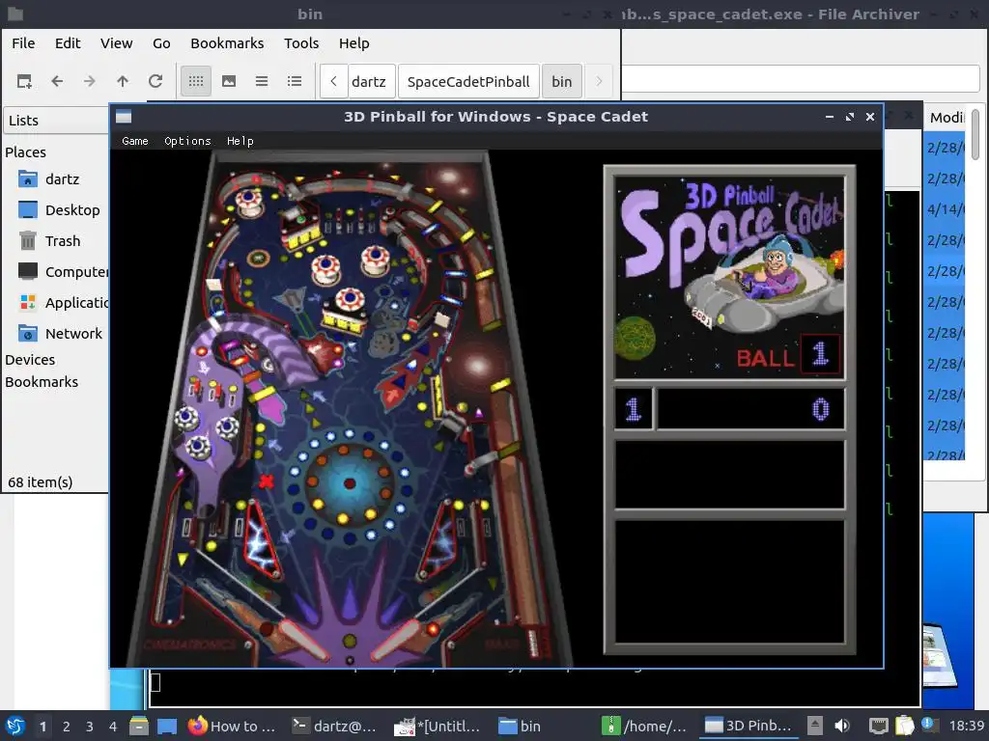This screenshot has width=989, height=741.
Task: Open the Options menu in 3D Pinball
Action: [187, 141]
